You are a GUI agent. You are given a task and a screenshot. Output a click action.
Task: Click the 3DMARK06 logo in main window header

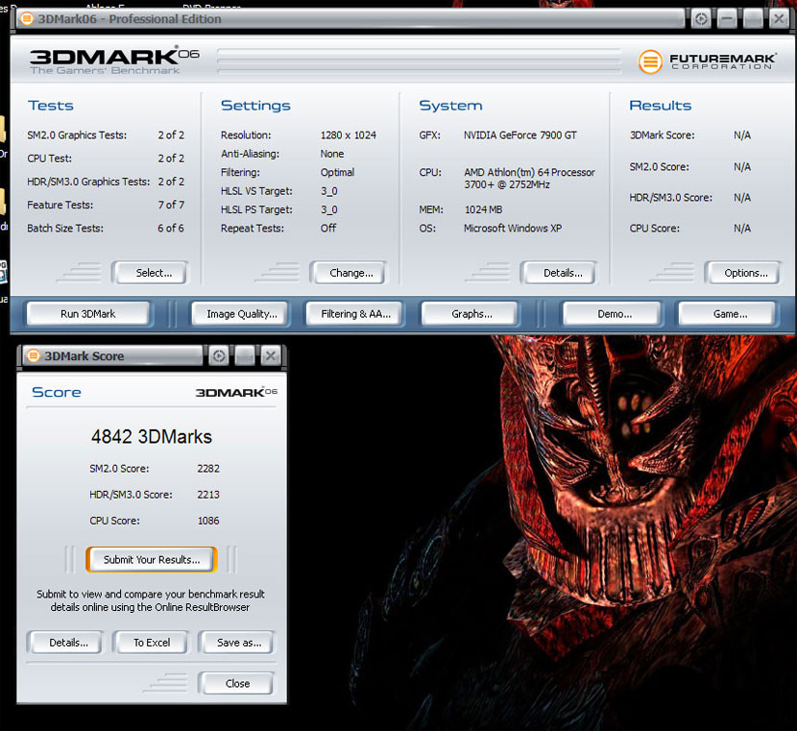114,61
